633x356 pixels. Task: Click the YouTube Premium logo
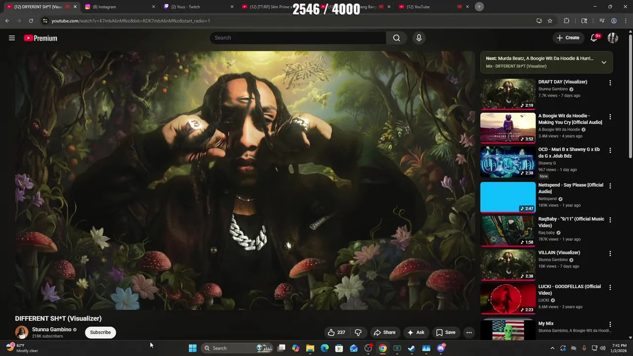point(41,38)
